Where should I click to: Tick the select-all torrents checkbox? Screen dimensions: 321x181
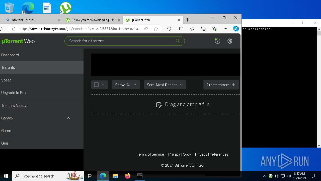tap(96, 85)
